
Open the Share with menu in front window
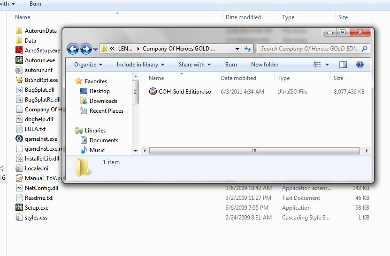(195, 65)
